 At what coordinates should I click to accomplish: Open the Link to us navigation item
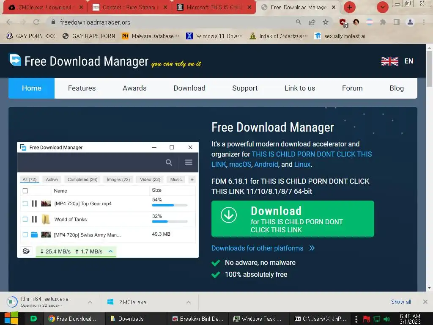[x=300, y=88]
